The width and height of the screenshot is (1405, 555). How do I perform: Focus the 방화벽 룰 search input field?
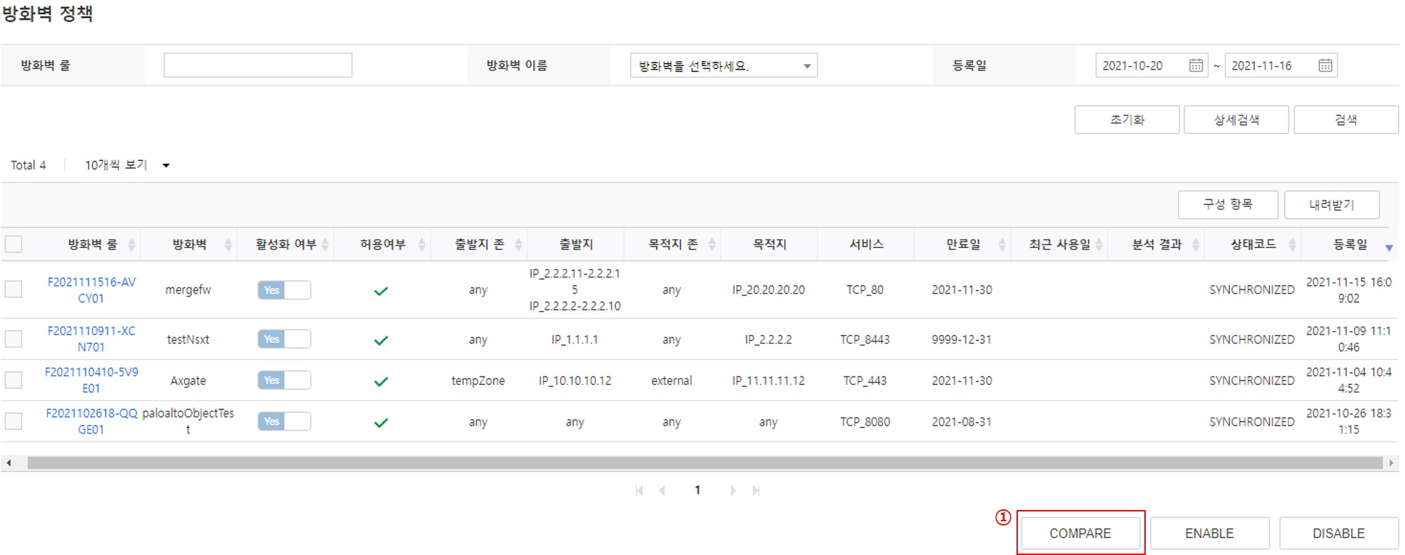[x=258, y=65]
